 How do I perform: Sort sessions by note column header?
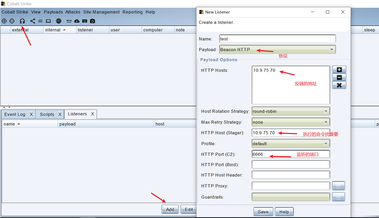pos(185,30)
